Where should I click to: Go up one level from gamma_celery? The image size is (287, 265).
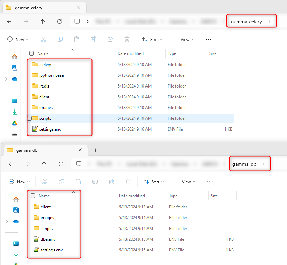[x=42, y=22]
